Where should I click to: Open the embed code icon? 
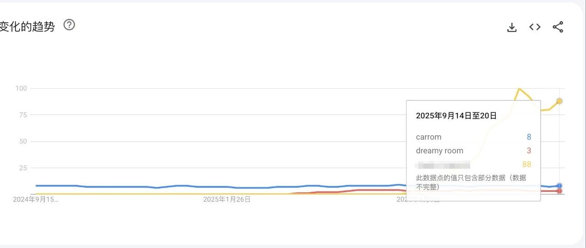[535, 27]
